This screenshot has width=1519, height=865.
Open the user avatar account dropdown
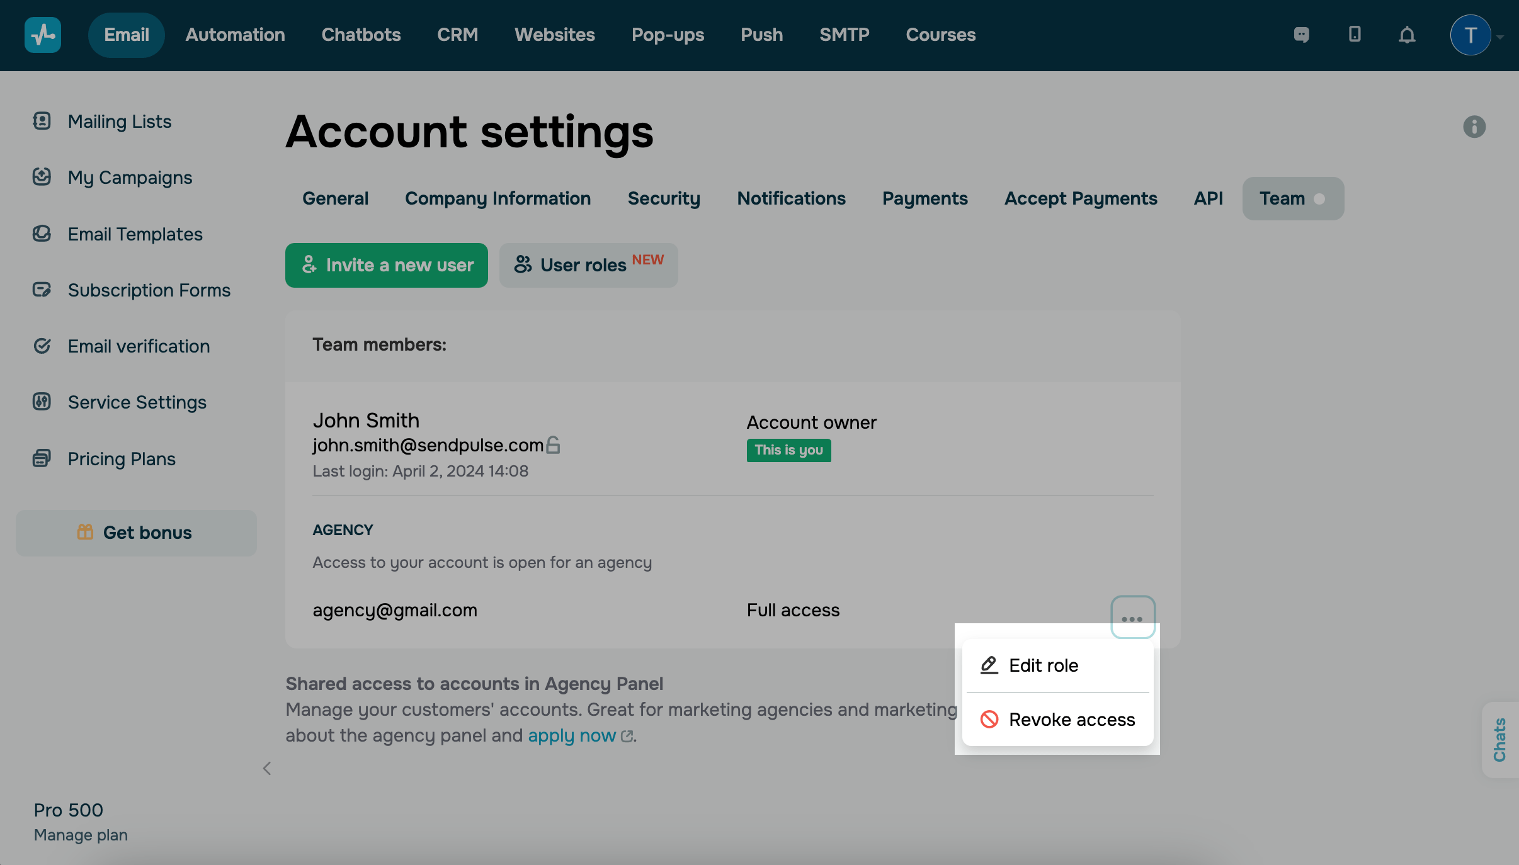coord(1471,35)
